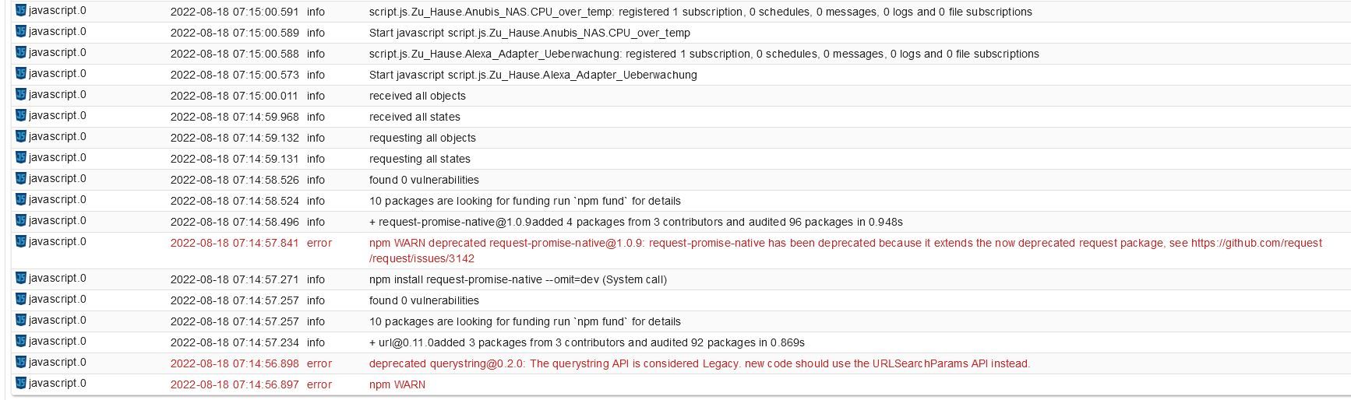Image resolution: width=1351 pixels, height=400 pixels.
Task: Click the javascript icon beside 'received all objects'
Action: pos(21,95)
